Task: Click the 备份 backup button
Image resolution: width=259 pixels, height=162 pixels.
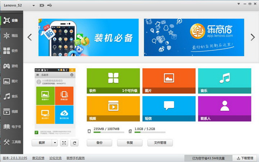Action: coord(99,143)
